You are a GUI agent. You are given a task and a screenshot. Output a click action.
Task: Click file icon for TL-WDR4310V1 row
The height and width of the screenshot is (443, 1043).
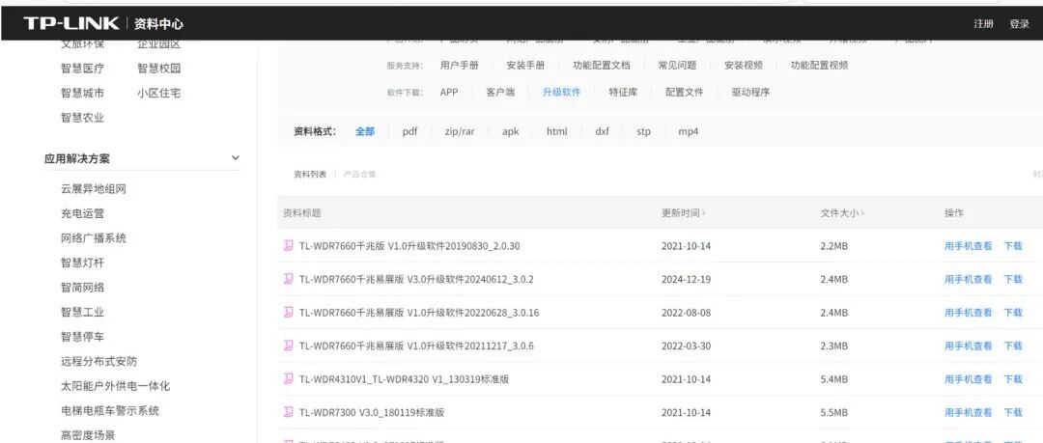288,378
